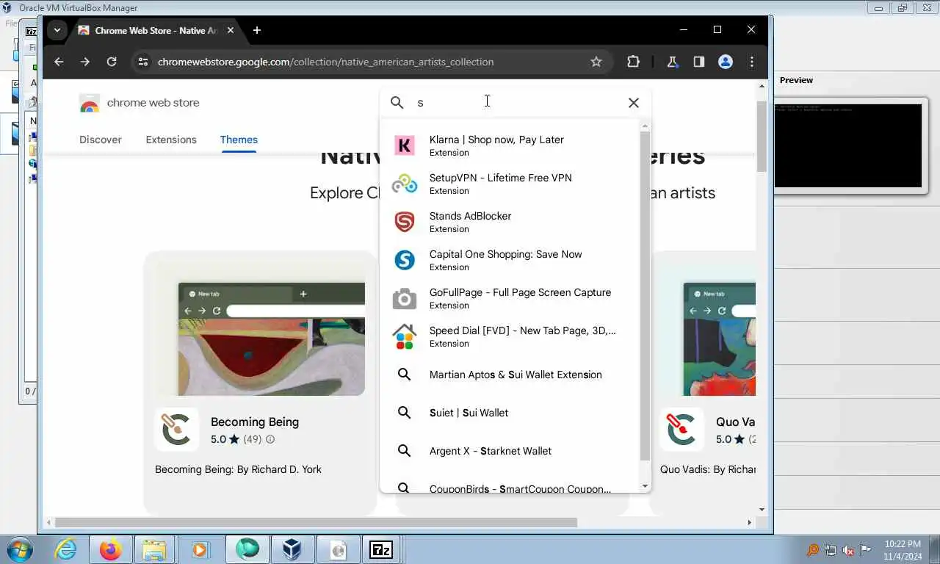Launch Internet Explorer from the taskbar
The image size is (940, 564).
65,549
